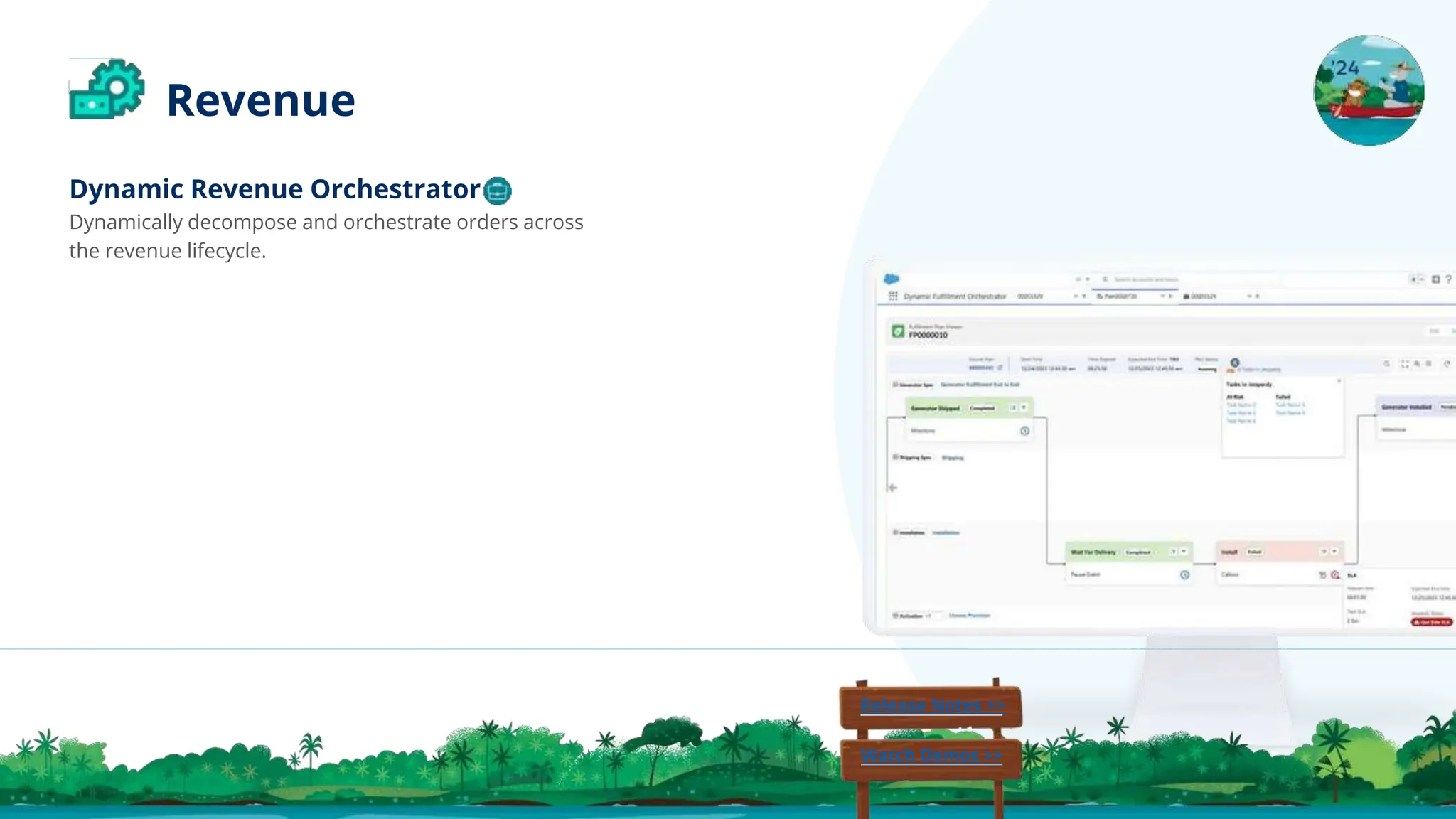Collapse the Generator Spec swimlane toggle

tap(895, 385)
